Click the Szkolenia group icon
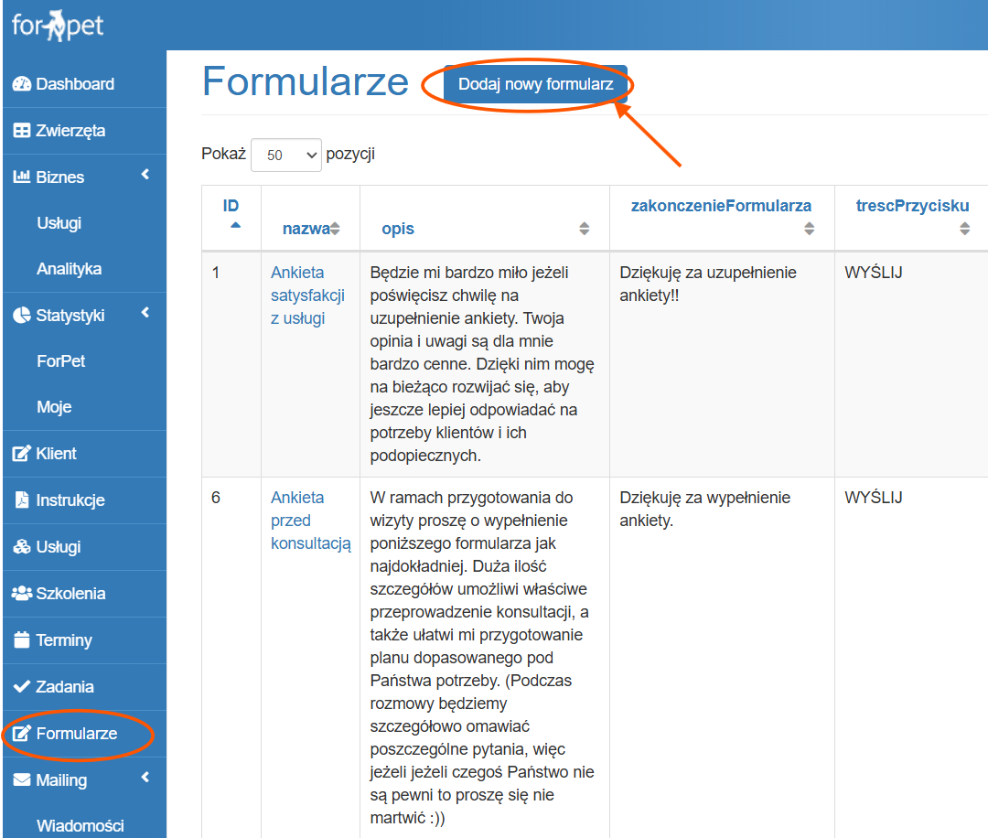Viewport: 988px width, 838px height. pos(21,593)
